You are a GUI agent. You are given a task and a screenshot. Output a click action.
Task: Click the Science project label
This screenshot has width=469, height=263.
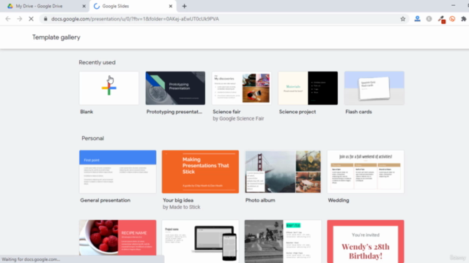pyautogui.click(x=298, y=112)
